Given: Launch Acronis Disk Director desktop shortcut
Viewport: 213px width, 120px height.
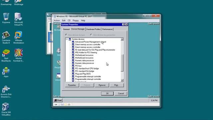Looking at the screenshot, I should [x=6, y=92].
